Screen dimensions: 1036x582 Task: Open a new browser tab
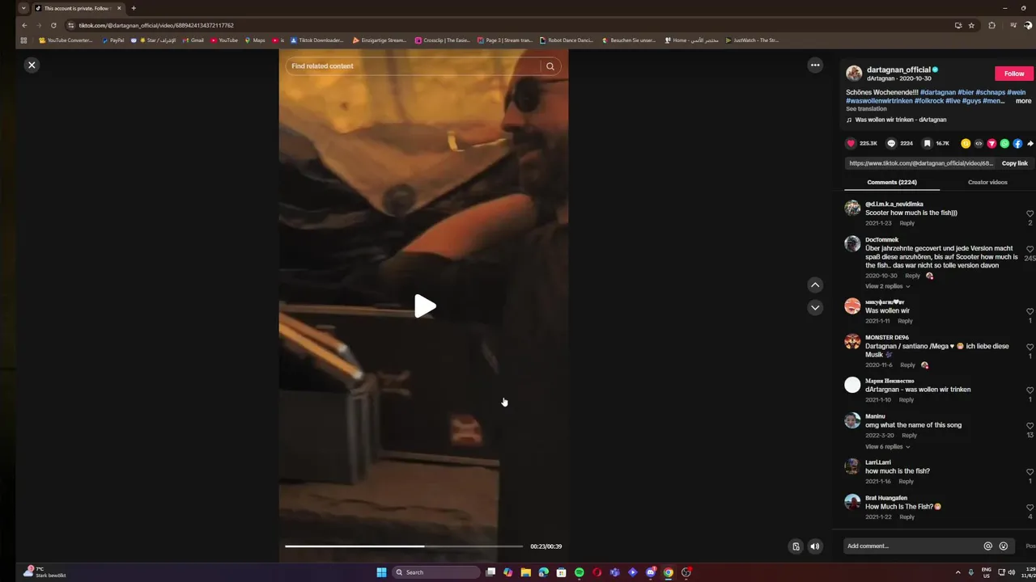pos(134,8)
